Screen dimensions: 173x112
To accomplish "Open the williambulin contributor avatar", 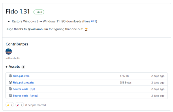I will pyautogui.click(x=9, y=52).
